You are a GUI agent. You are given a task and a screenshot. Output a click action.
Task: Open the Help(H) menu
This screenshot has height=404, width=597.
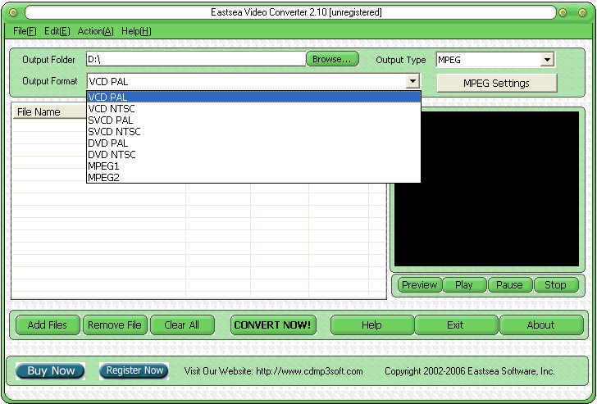pyautogui.click(x=136, y=31)
